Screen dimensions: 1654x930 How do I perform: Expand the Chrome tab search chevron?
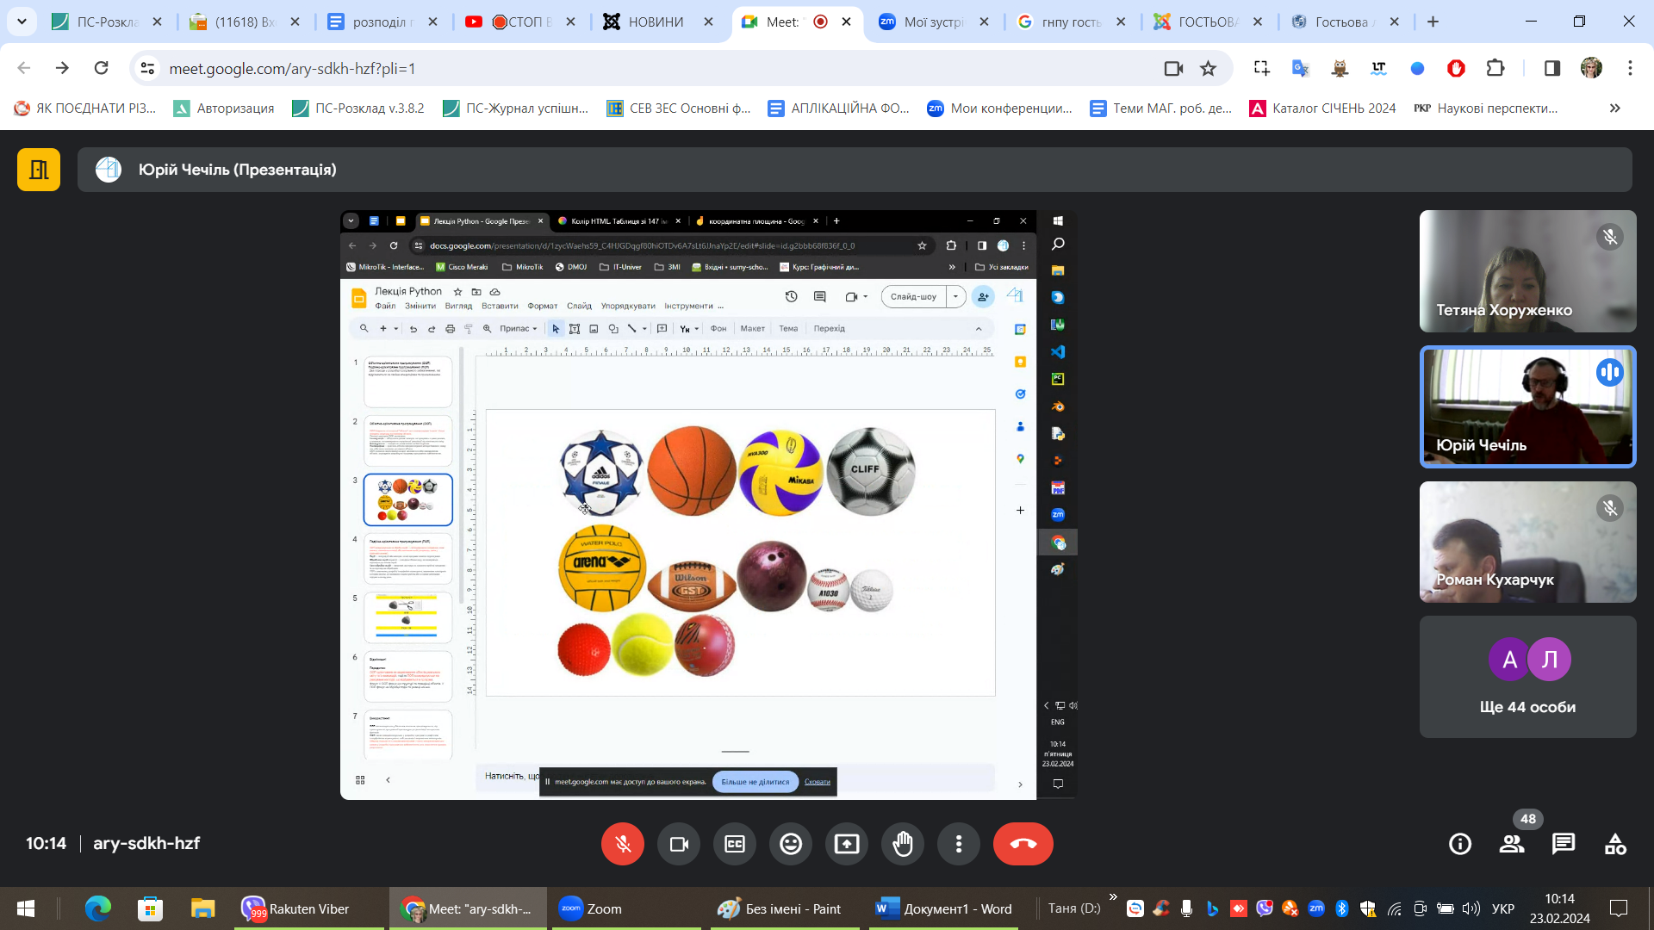coord(22,22)
